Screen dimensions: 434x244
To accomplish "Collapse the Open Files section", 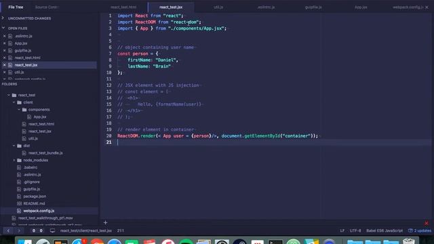I will pos(3,28).
